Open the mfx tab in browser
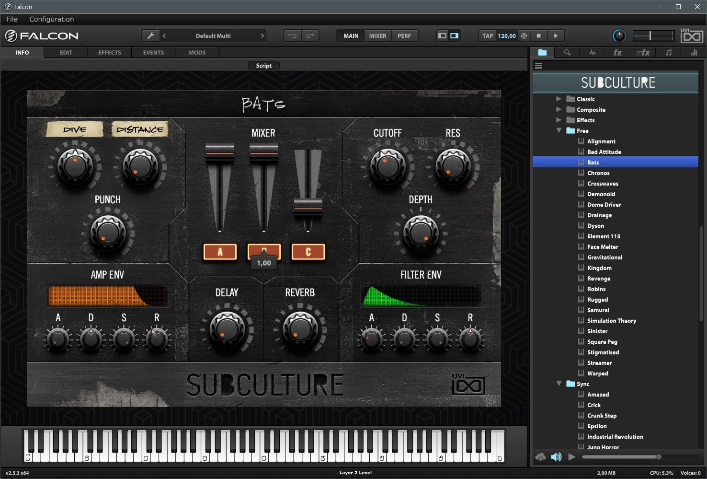The image size is (707, 479). pyautogui.click(x=643, y=53)
